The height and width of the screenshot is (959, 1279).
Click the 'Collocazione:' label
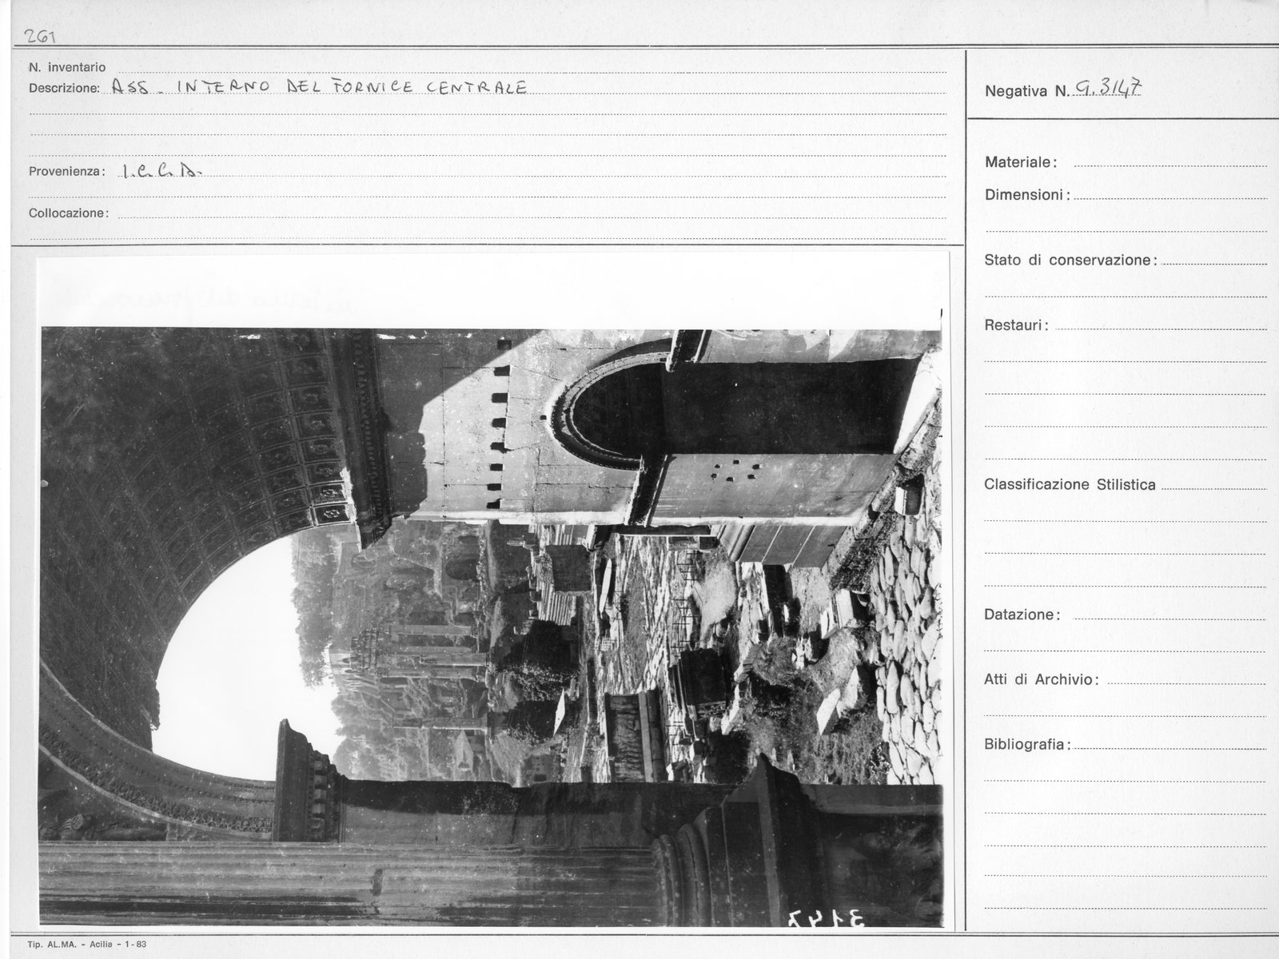pyautogui.click(x=68, y=213)
